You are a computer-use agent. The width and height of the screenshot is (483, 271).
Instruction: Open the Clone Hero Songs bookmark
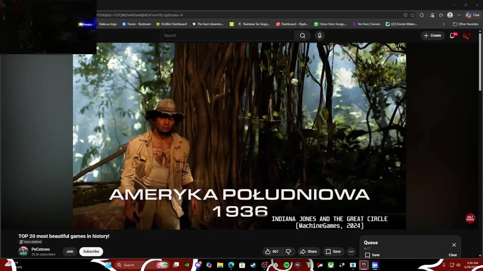pos(330,24)
